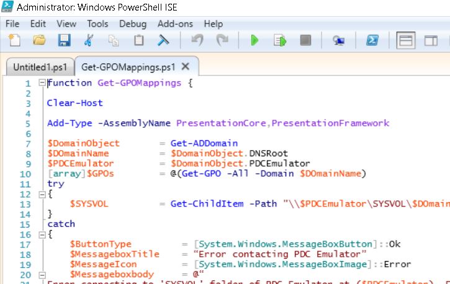
Task: Create a new script with New icon
Action: coord(14,40)
